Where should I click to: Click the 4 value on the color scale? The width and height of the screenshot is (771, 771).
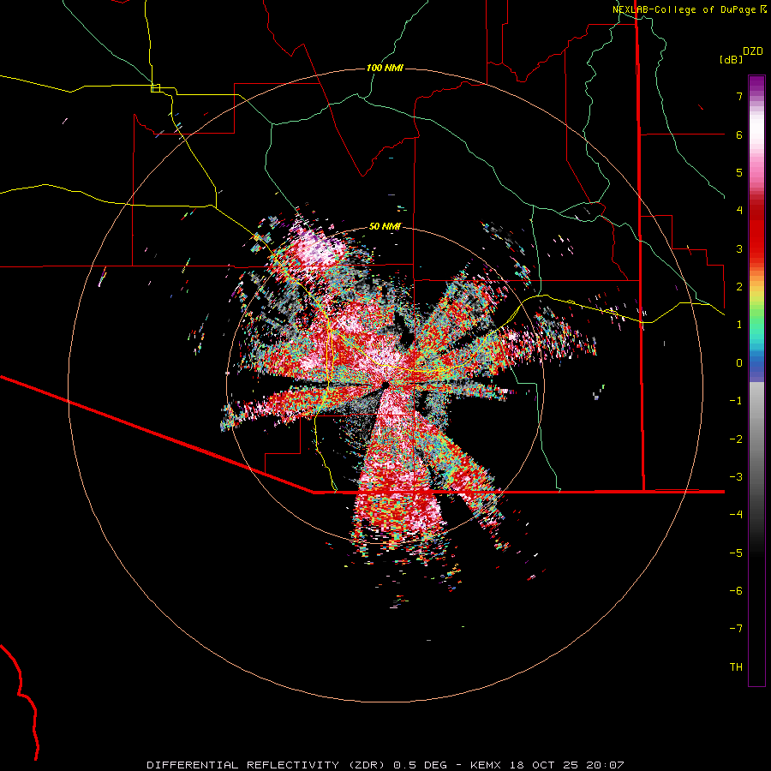[x=739, y=211]
